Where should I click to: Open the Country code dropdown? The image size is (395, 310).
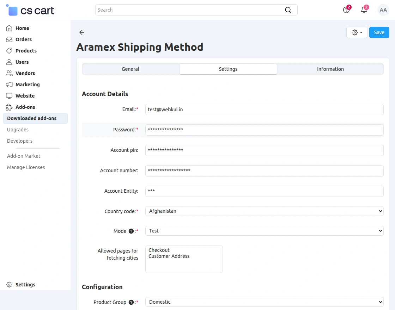pyautogui.click(x=264, y=211)
